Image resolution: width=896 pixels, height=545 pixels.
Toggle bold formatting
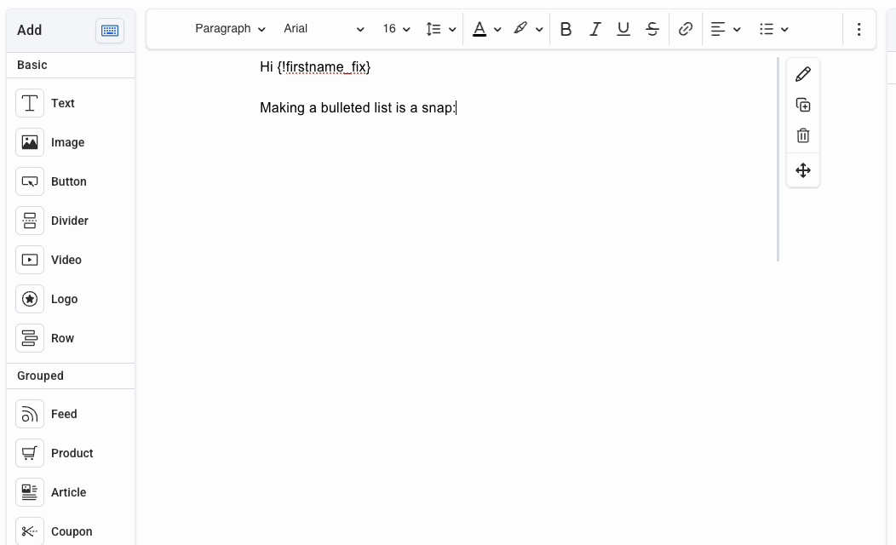coord(566,28)
